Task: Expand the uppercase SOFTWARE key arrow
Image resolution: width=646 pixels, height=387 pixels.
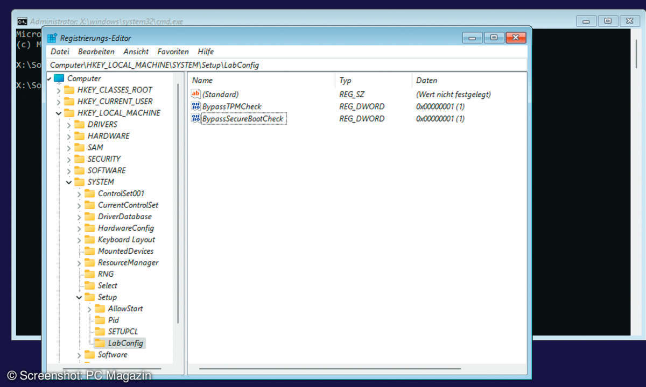Action: [x=69, y=170]
